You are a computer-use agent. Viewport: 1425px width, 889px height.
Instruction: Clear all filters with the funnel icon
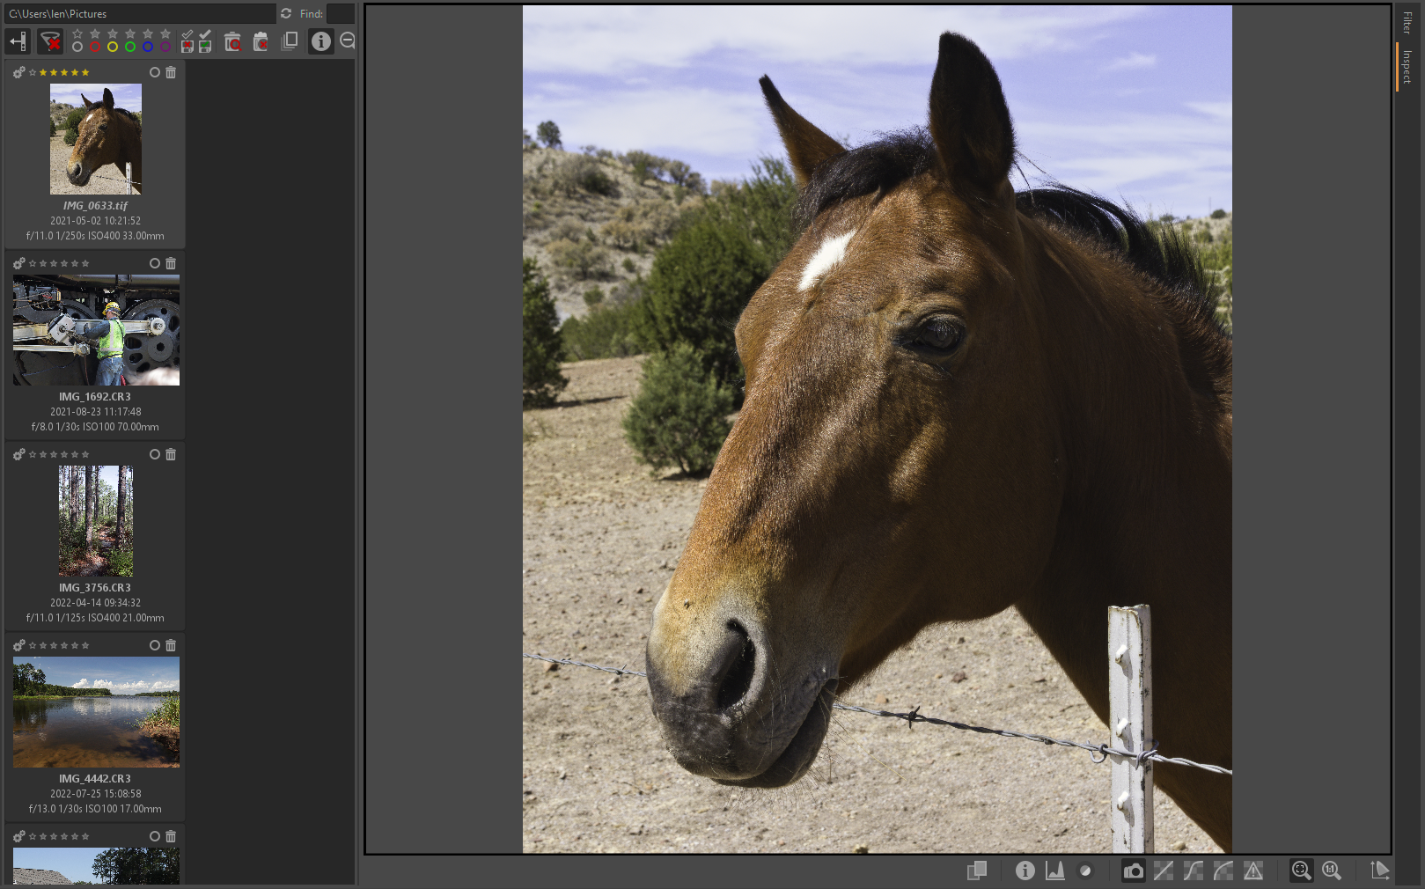point(51,41)
